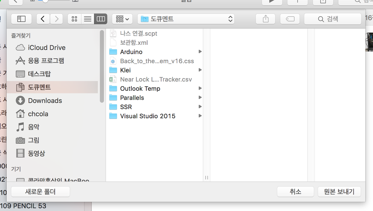This screenshot has height=211, width=373.
Task: Click the 검색 search field
Action: click(x=333, y=19)
